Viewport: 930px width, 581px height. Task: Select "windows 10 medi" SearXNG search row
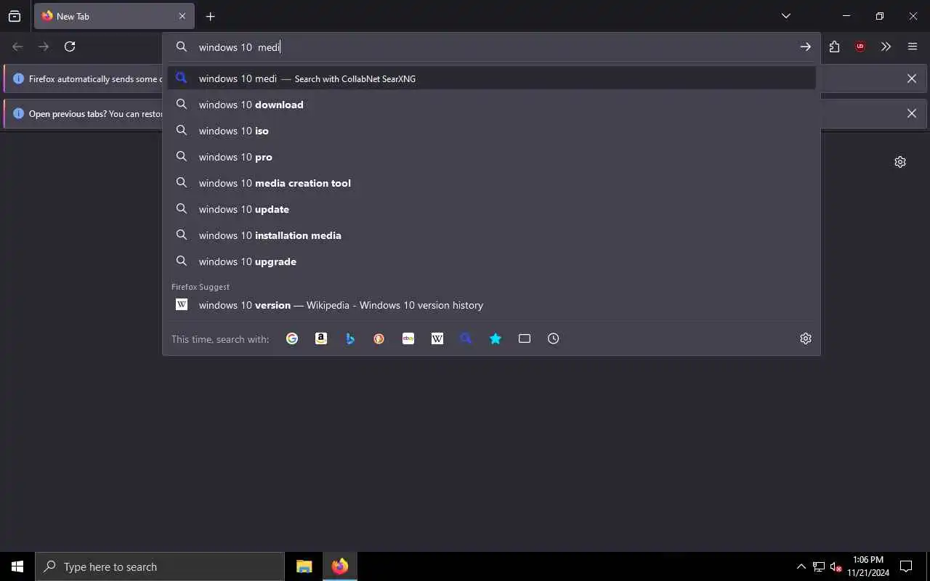[x=491, y=78]
